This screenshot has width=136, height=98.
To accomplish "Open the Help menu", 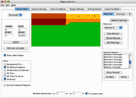I will (13, 5).
